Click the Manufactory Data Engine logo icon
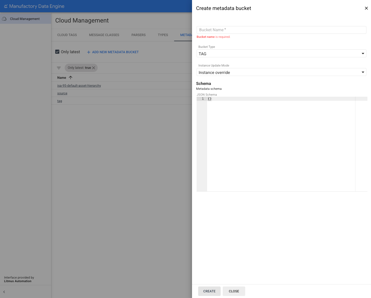Viewport: 371px width, 298px height. click(6, 6)
